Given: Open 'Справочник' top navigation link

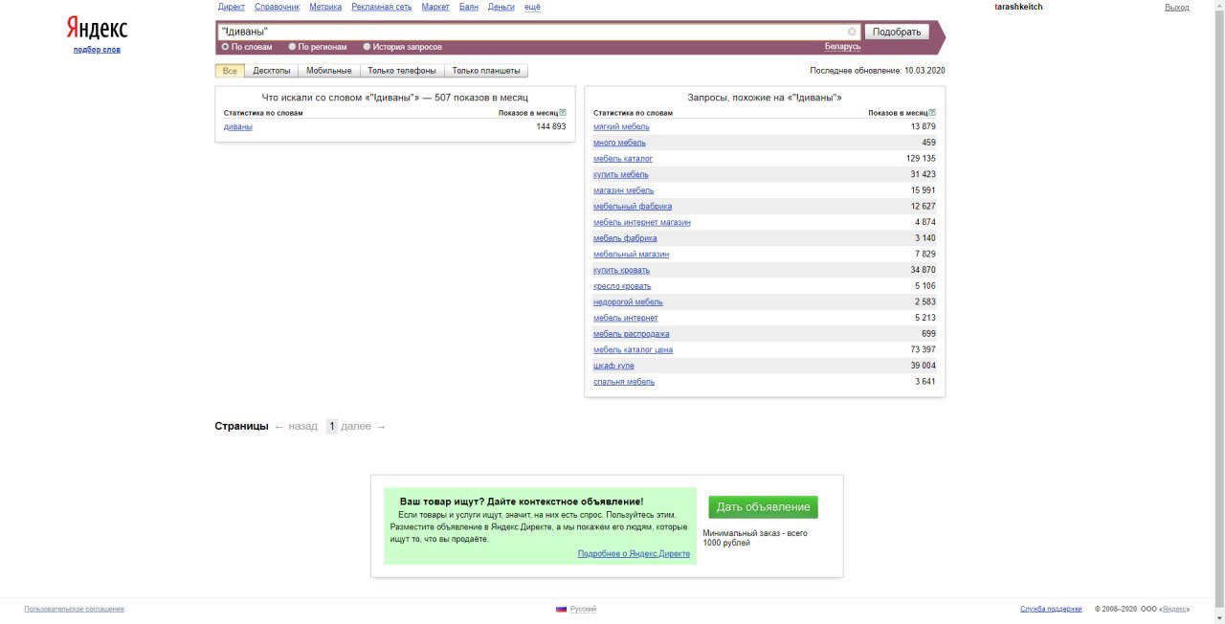Looking at the screenshot, I should point(277,7).
